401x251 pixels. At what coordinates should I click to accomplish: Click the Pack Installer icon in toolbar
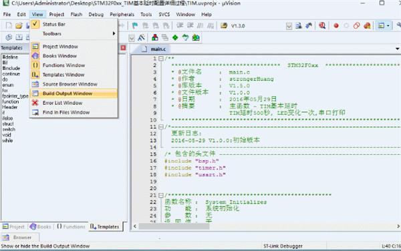[x=196, y=38]
